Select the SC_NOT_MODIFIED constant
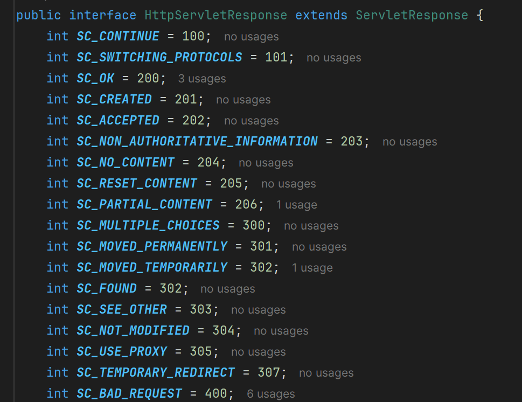The image size is (522, 402). [133, 331]
